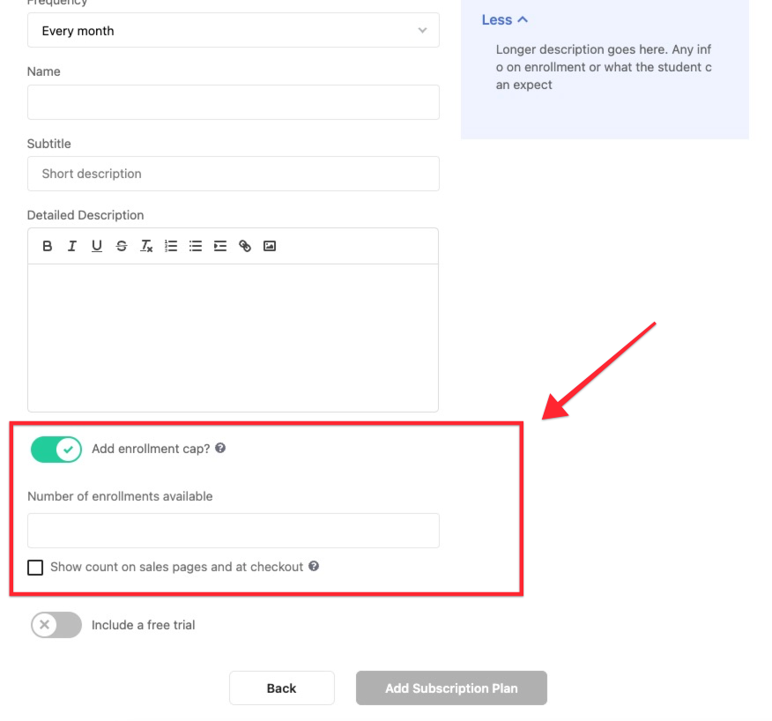772x721 pixels.
Task: Focus Number of enrollments available field
Action: [x=234, y=531]
